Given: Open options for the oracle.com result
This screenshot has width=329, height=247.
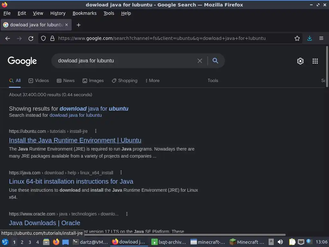Looking at the screenshot, I should coord(127,214).
